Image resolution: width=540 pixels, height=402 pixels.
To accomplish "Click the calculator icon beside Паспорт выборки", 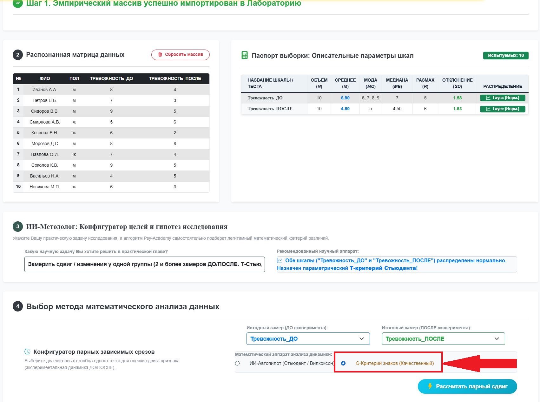I will pos(245,55).
